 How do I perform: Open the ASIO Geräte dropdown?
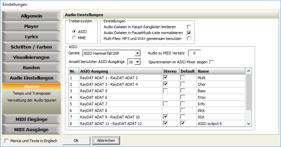(137, 53)
